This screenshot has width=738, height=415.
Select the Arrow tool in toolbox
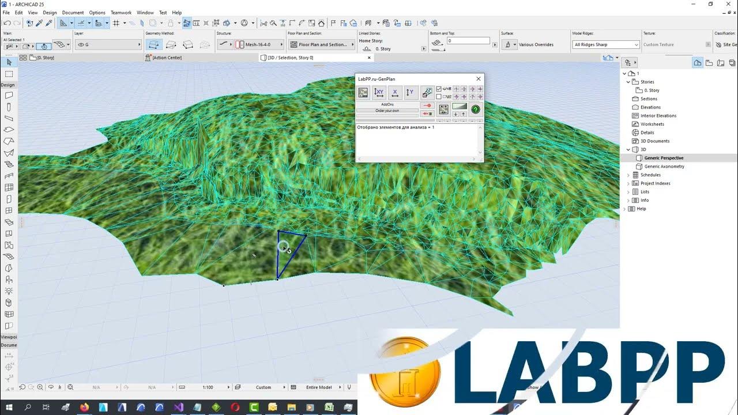tap(9, 62)
